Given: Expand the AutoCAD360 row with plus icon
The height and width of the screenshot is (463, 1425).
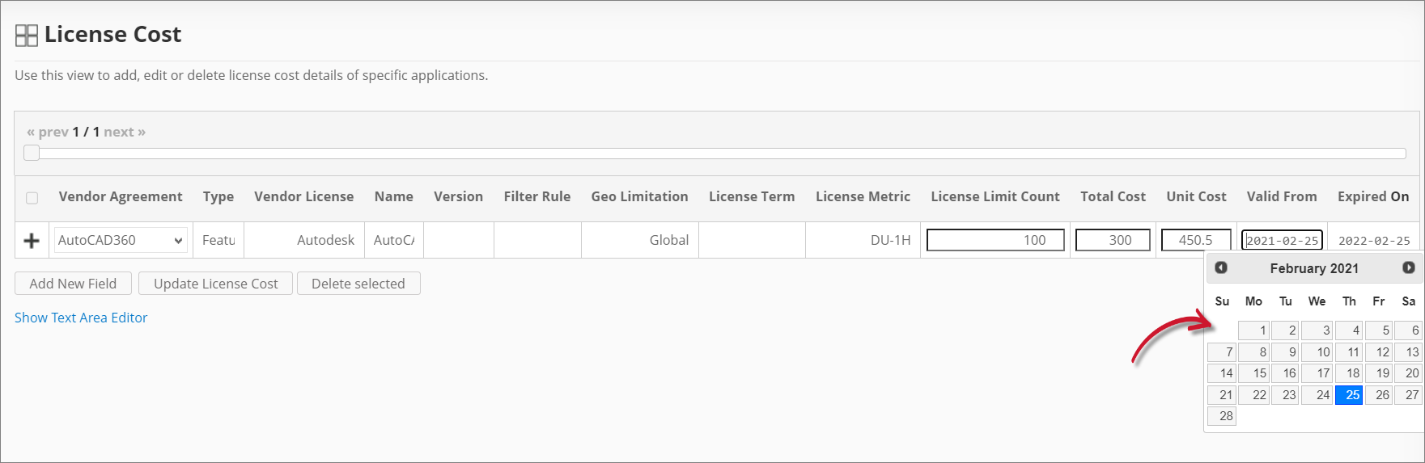Looking at the screenshot, I should point(32,241).
